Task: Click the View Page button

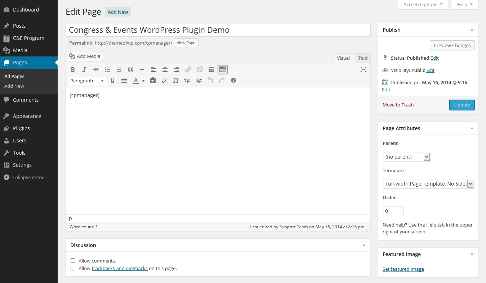Action: click(186, 43)
